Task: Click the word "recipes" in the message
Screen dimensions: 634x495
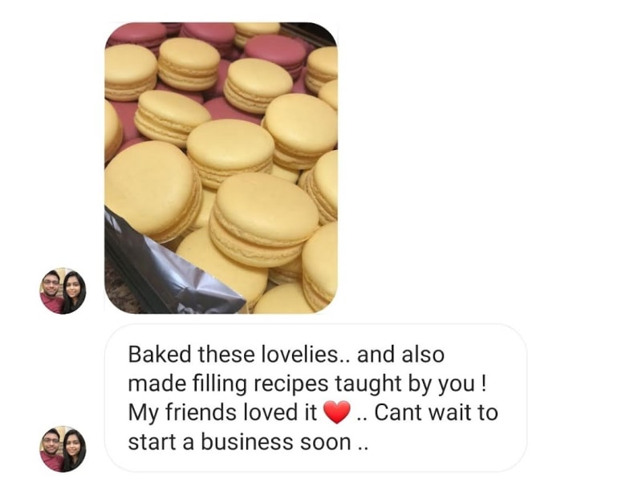Action: tap(291, 383)
